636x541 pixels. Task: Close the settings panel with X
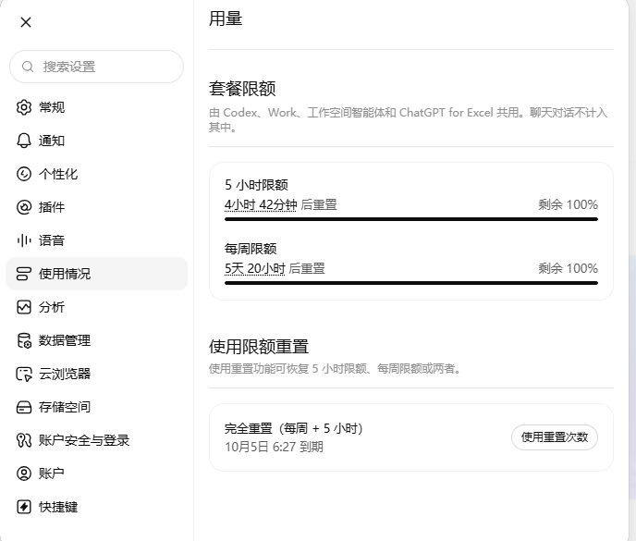click(26, 22)
